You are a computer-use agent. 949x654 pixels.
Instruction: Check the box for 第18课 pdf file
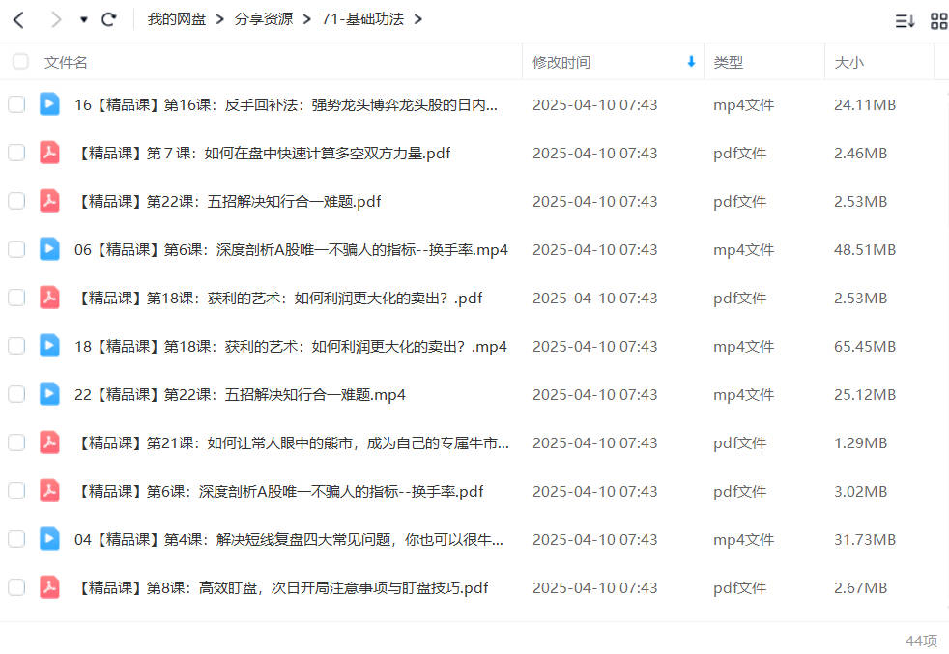point(16,298)
